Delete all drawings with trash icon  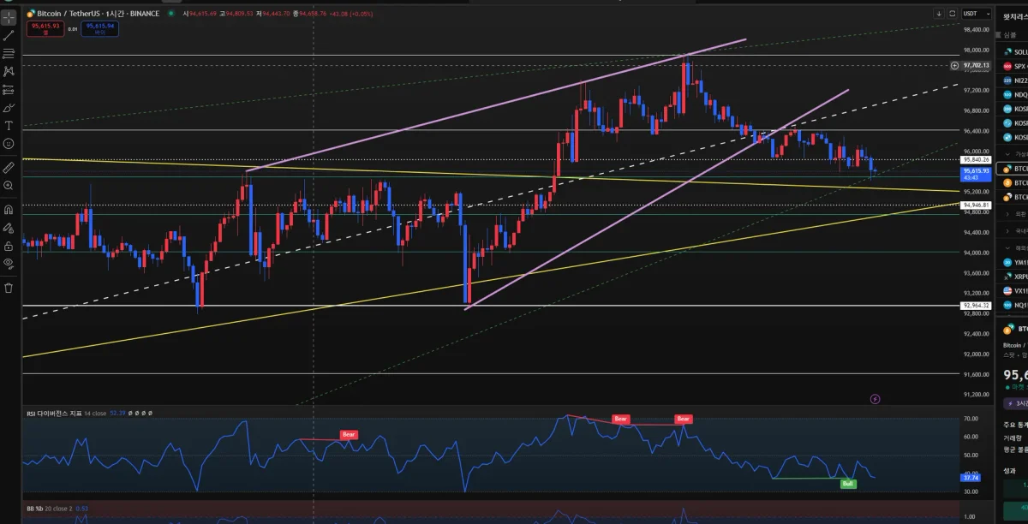(x=9, y=288)
